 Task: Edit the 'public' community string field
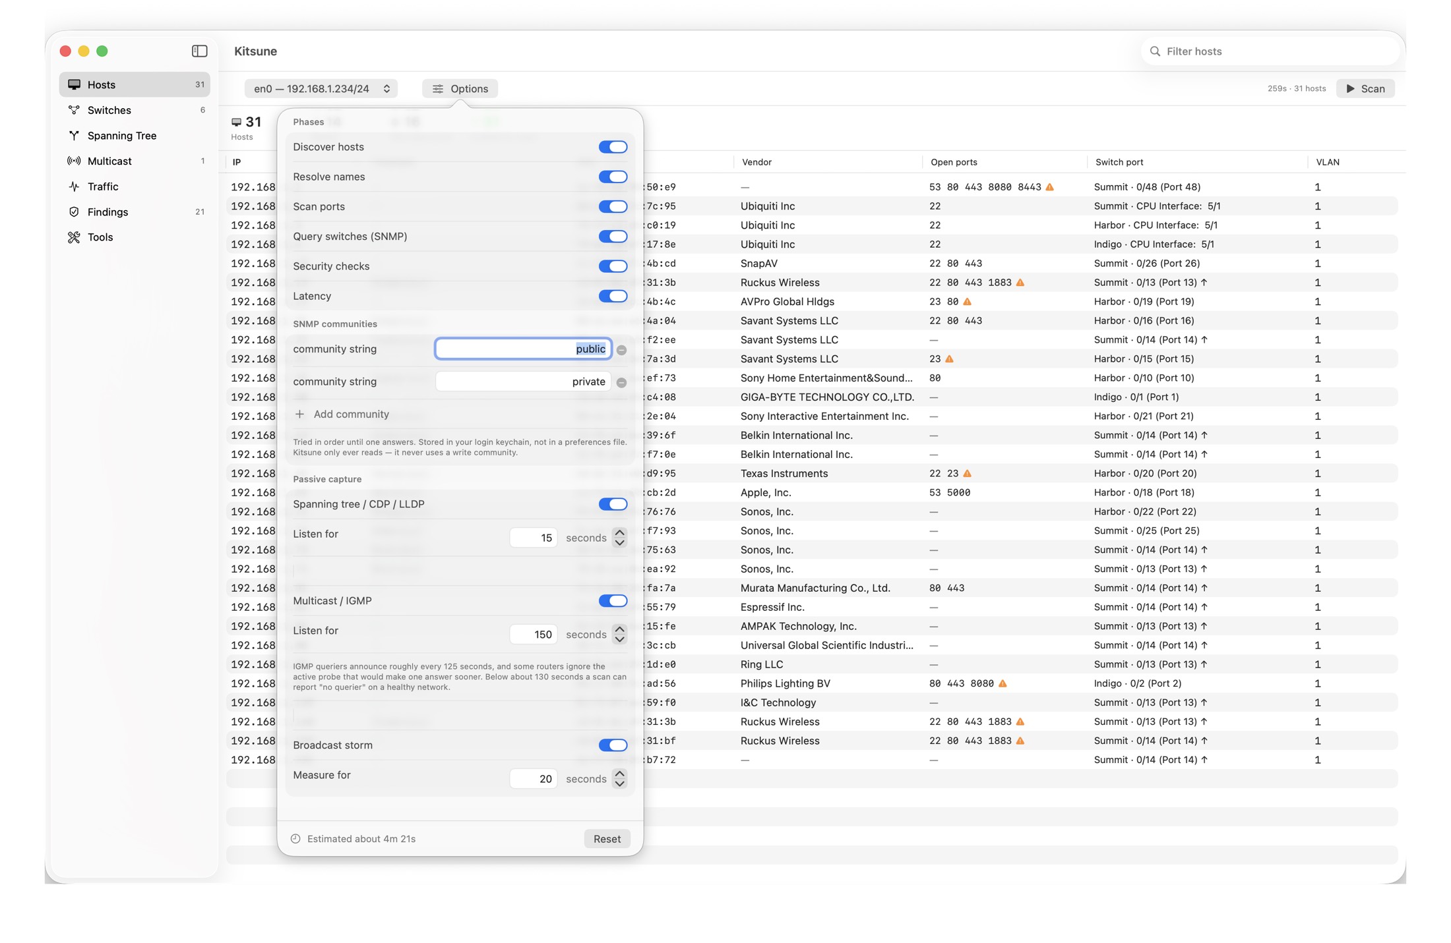pyautogui.click(x=523, y=349)
